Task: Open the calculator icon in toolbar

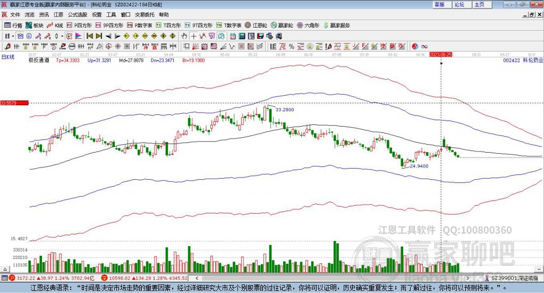Action: [242, 36]
